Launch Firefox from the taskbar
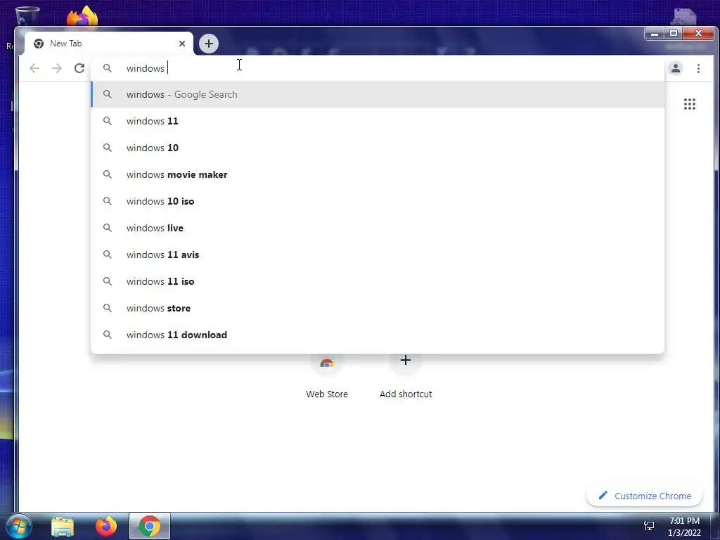This screenshot has height=540, width=720. coord(106,526)
